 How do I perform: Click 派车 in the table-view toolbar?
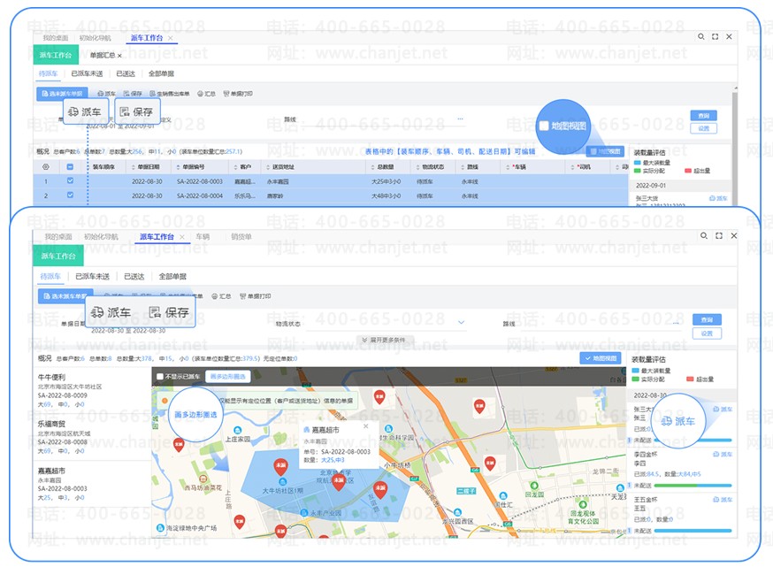pyautogui.click(x=106, y=94)
